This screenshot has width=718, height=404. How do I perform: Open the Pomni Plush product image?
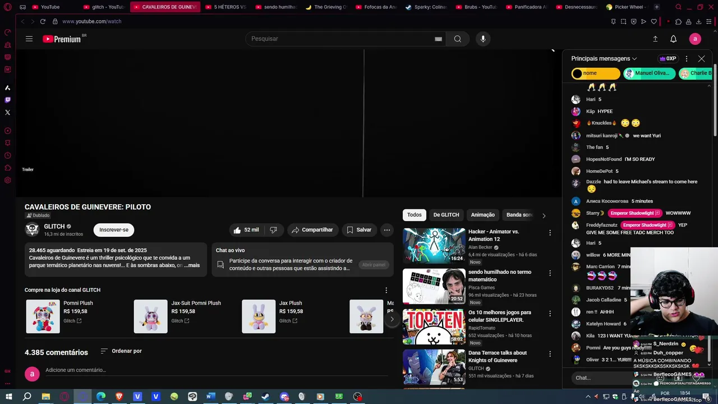coord(43,316)
